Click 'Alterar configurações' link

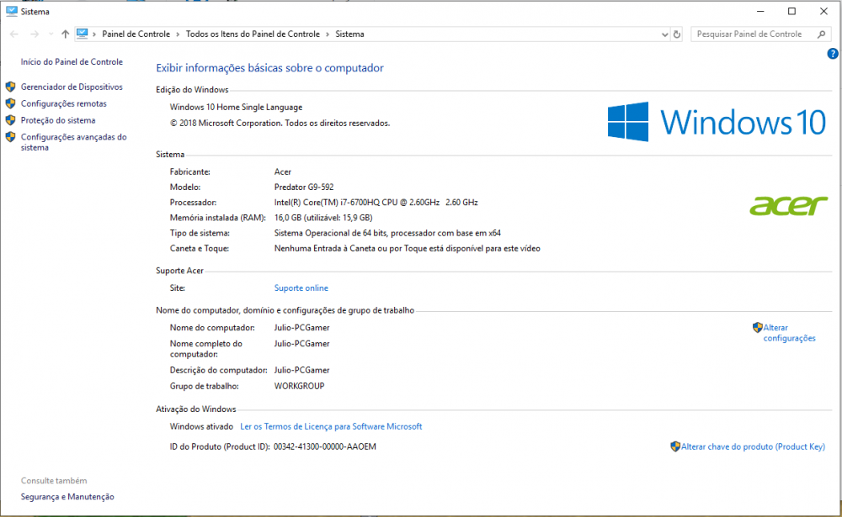[x=789, y=333]
